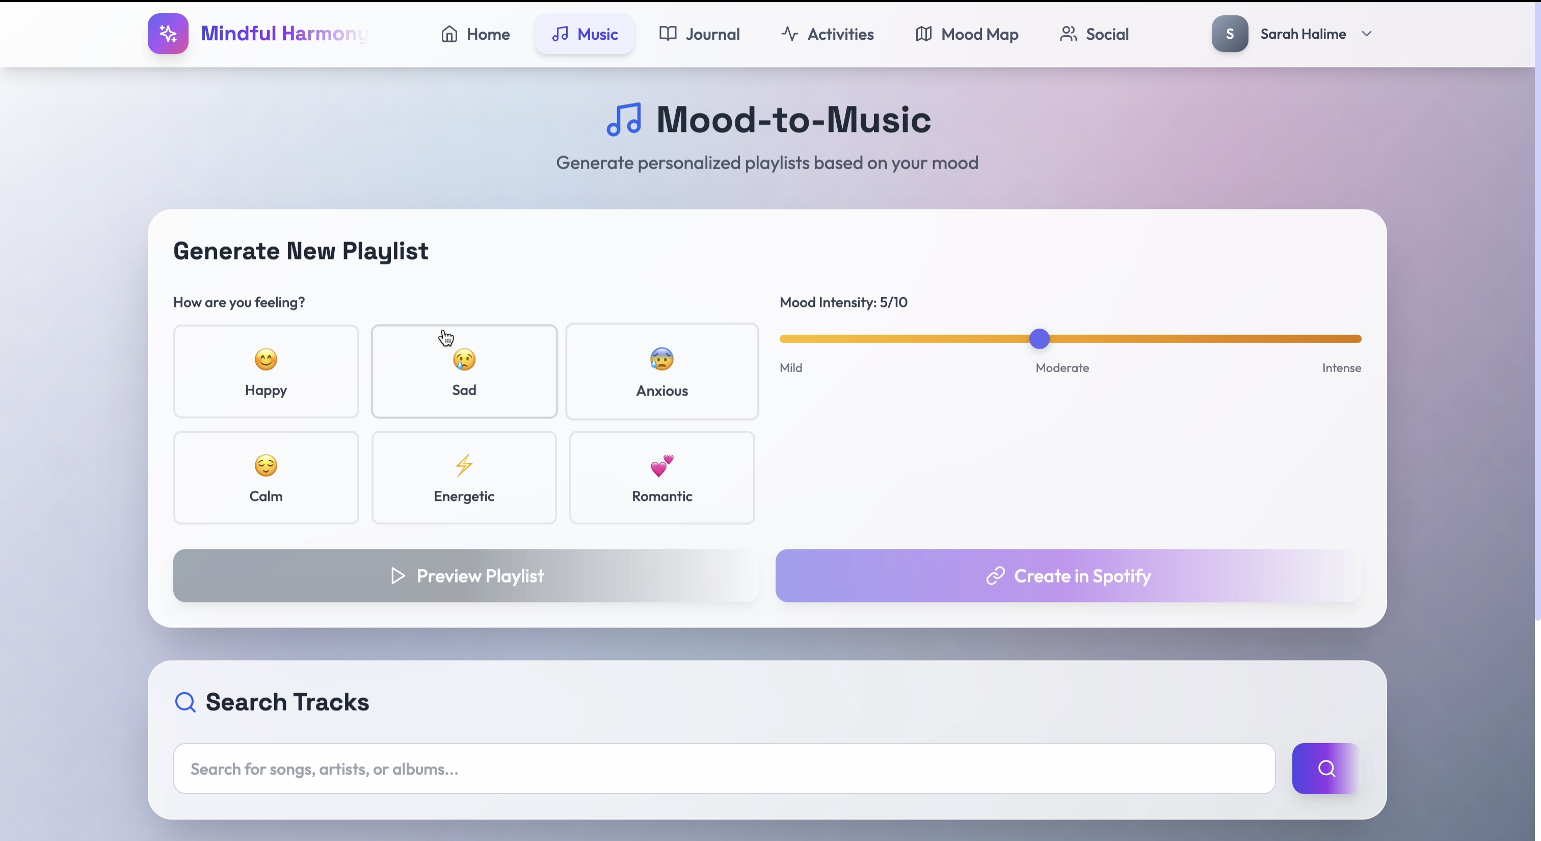Viewport: 1541px width, 841px height.
Task: Click the Journal book icon
Action: (668, 34)
